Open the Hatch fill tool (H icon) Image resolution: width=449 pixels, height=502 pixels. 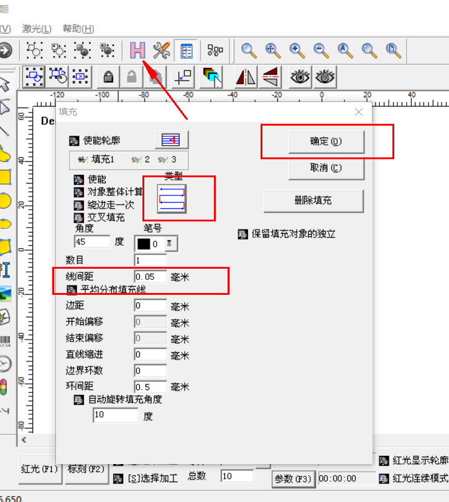(137, 50)
